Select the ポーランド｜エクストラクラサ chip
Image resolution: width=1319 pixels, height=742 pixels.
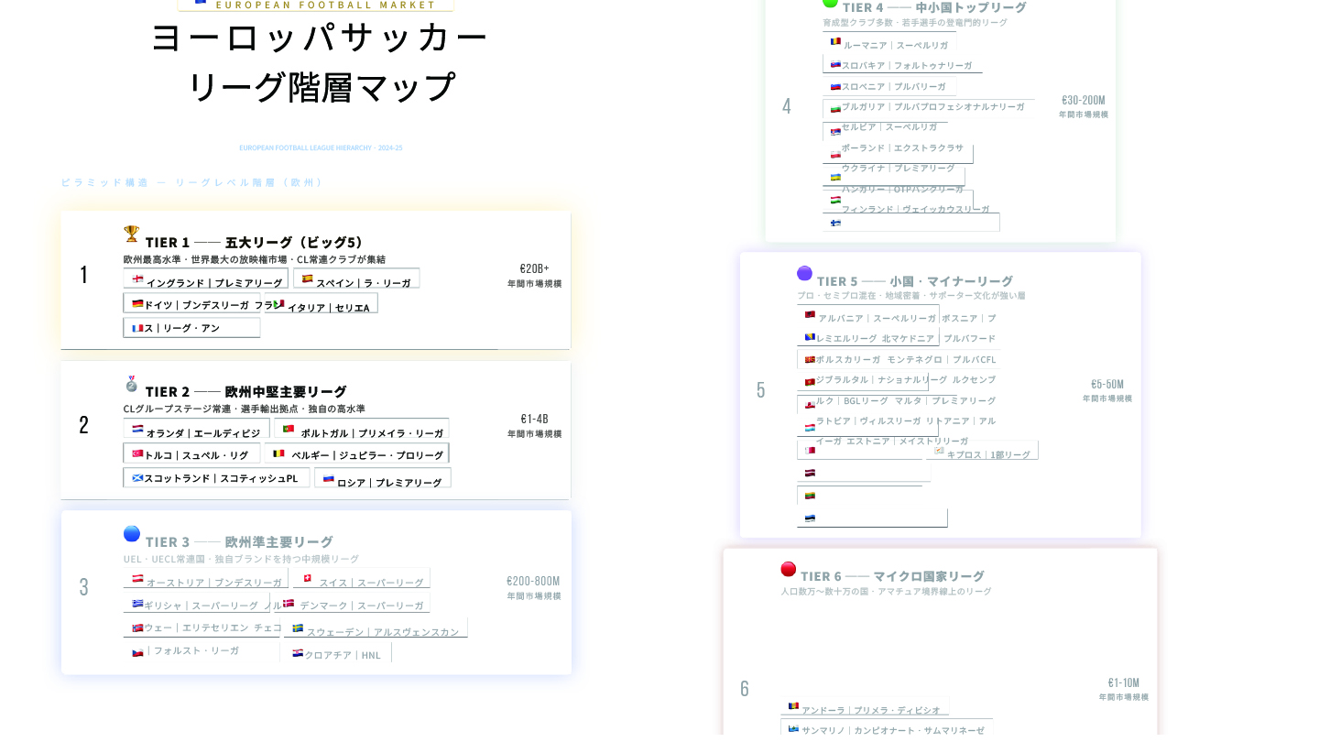click(x=898, y=153)
